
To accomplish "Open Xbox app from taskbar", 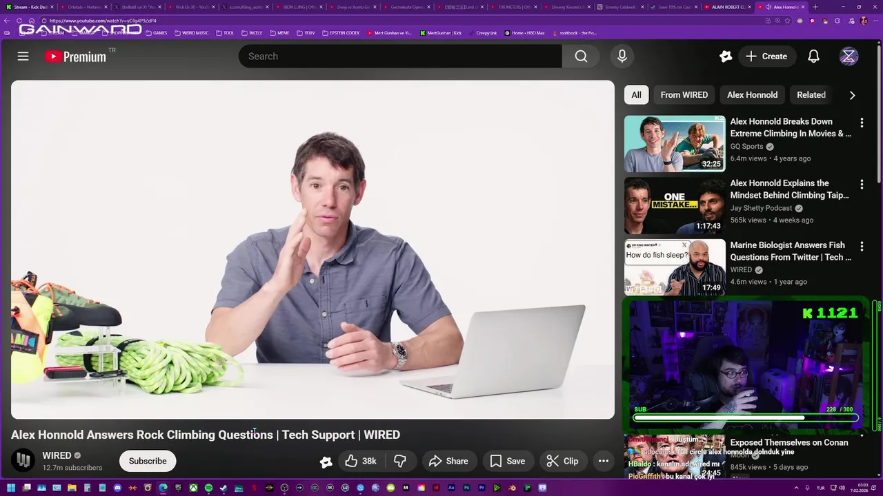I will [193, 488].
